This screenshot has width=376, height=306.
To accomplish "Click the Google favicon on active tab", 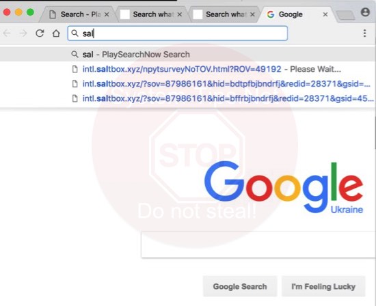I will click(271, 14).
